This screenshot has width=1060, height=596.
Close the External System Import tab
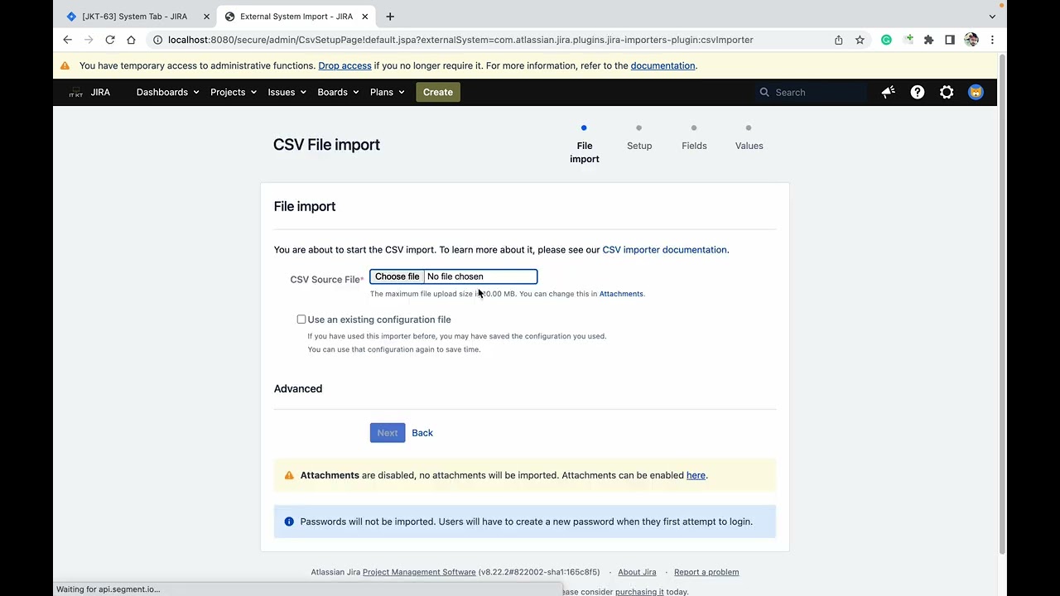364,17
